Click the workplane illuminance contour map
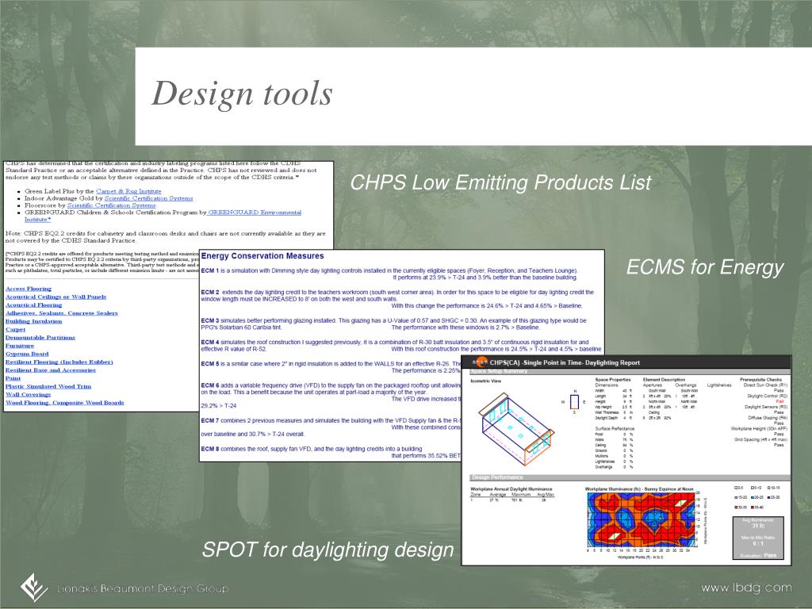The height and width of the screenshot is (609, 812). click(641, 520)
